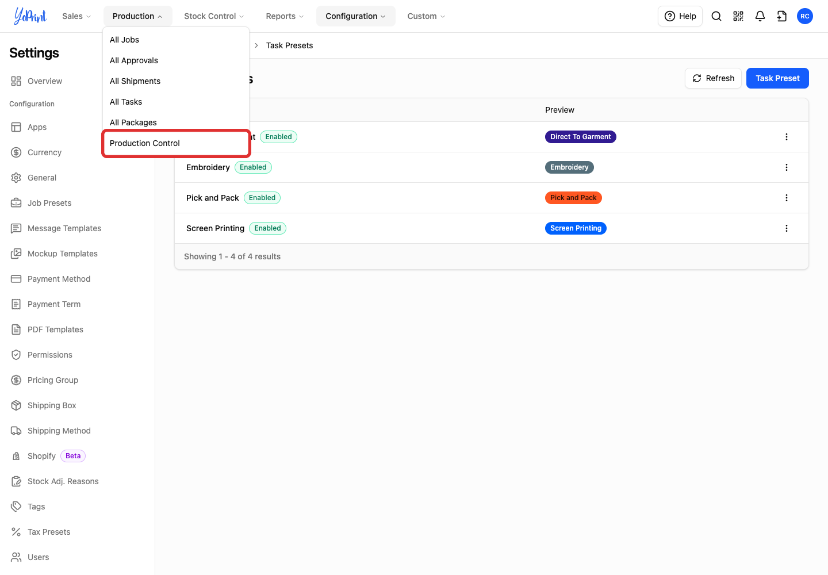Viewport: 828px width, 575px height.
Task: Click the Refresh button
Action: click(x=713, y=78)
